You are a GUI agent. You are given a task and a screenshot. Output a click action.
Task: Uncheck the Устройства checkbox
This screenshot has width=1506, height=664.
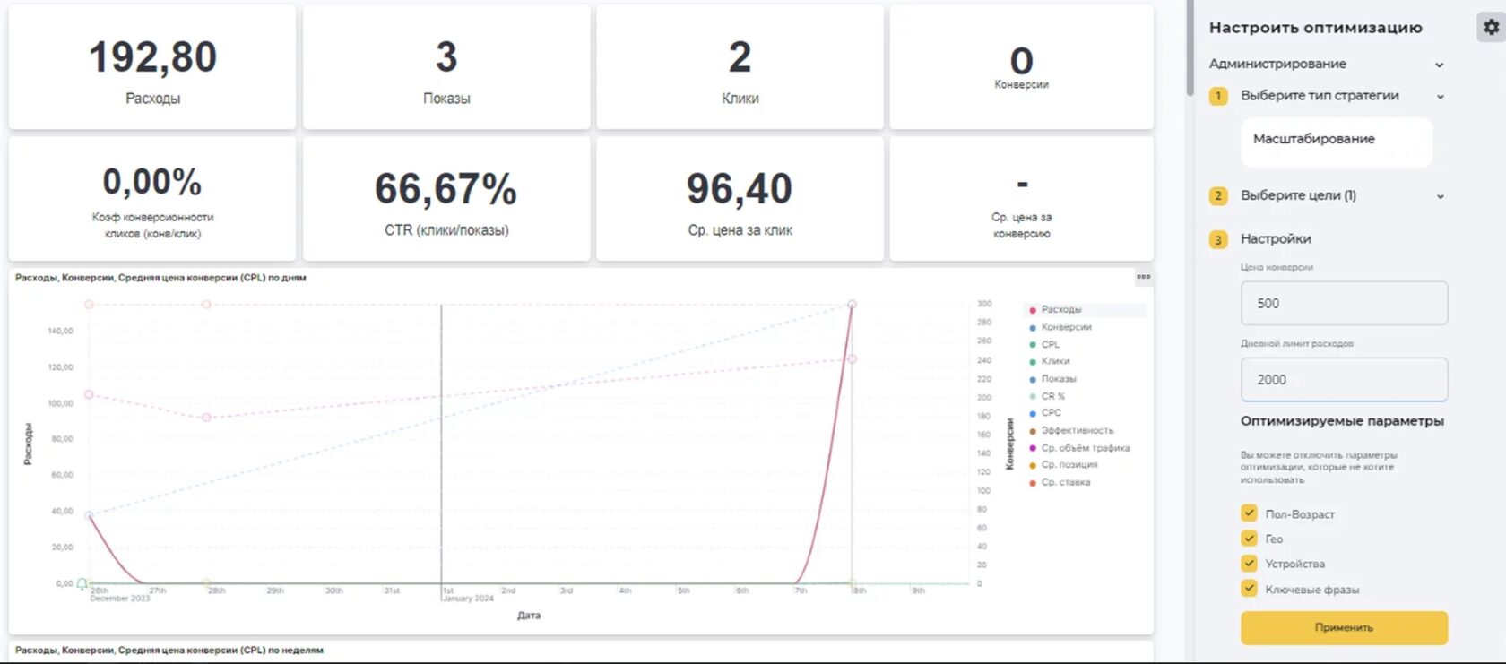[x=1249, y=564]
